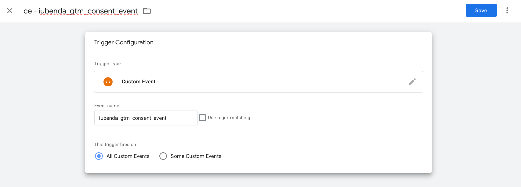Click the Trigger Configuration heading

[x=124, y=42]
